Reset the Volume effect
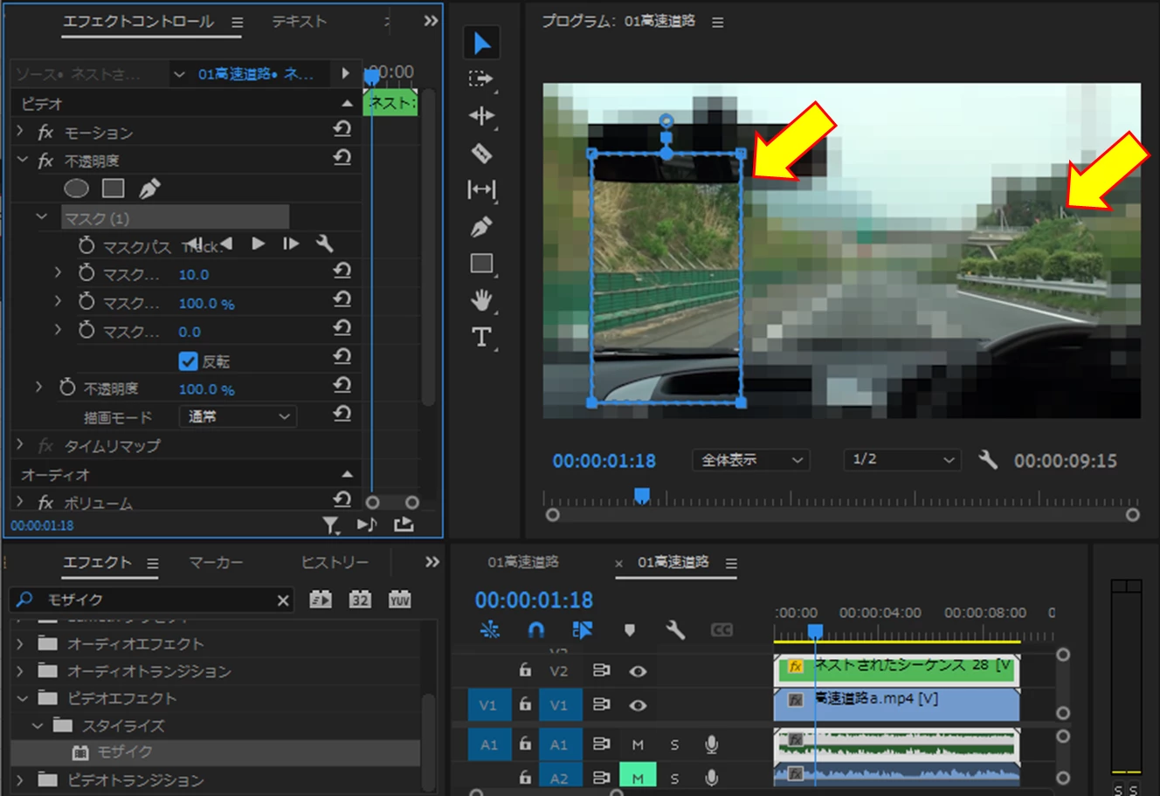This screenshot has height=796, width=1160. point(342,500)
